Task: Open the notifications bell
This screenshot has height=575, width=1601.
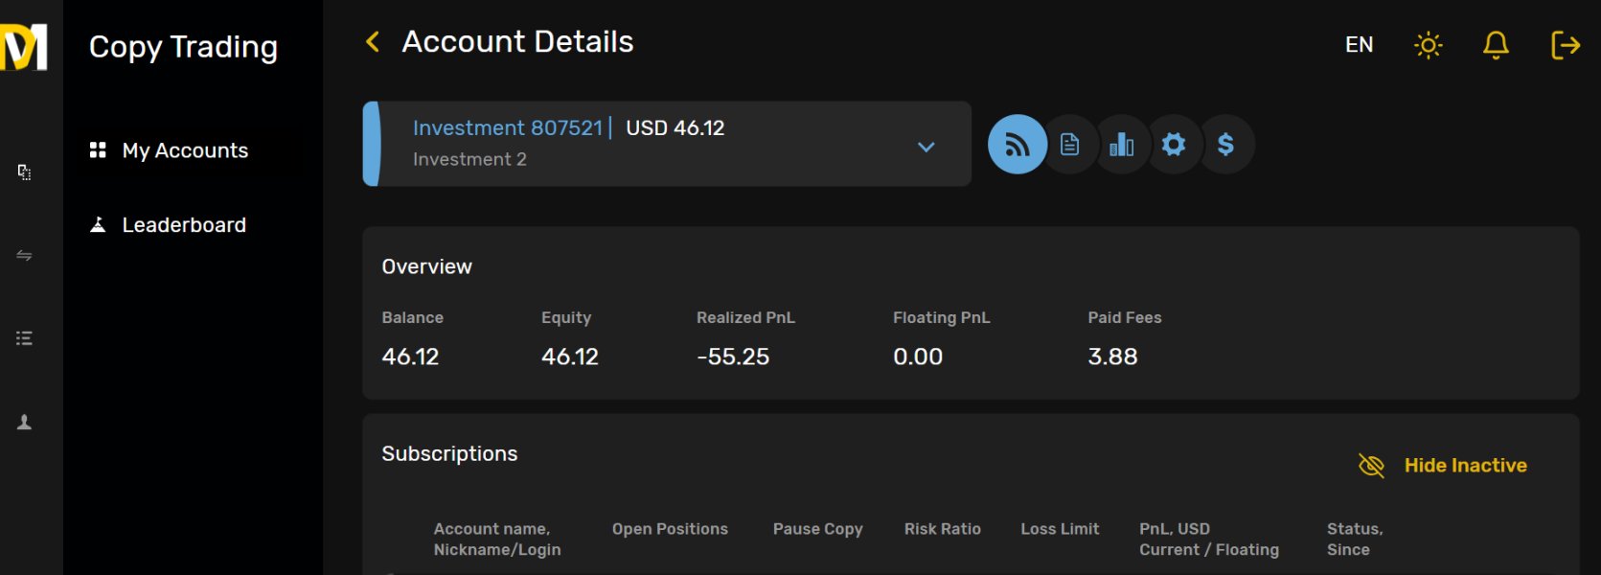Action: pos(1496,45)
